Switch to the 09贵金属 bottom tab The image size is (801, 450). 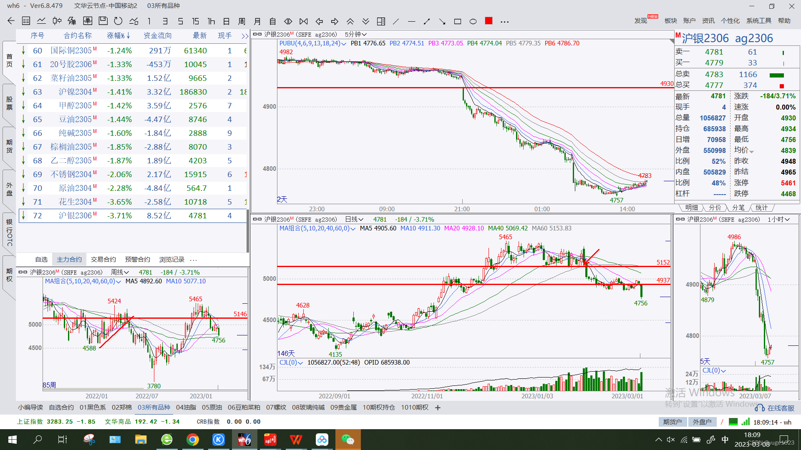343,407
